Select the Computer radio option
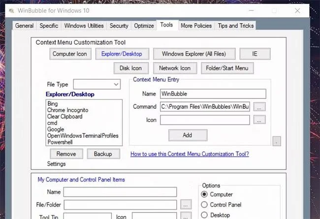Image resolution: width=320 pixels, height=219 pixels. [204, 194]
